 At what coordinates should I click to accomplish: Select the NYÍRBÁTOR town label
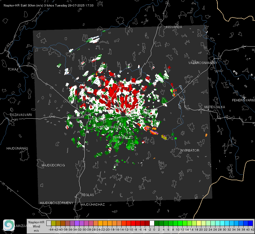[190, 151]
